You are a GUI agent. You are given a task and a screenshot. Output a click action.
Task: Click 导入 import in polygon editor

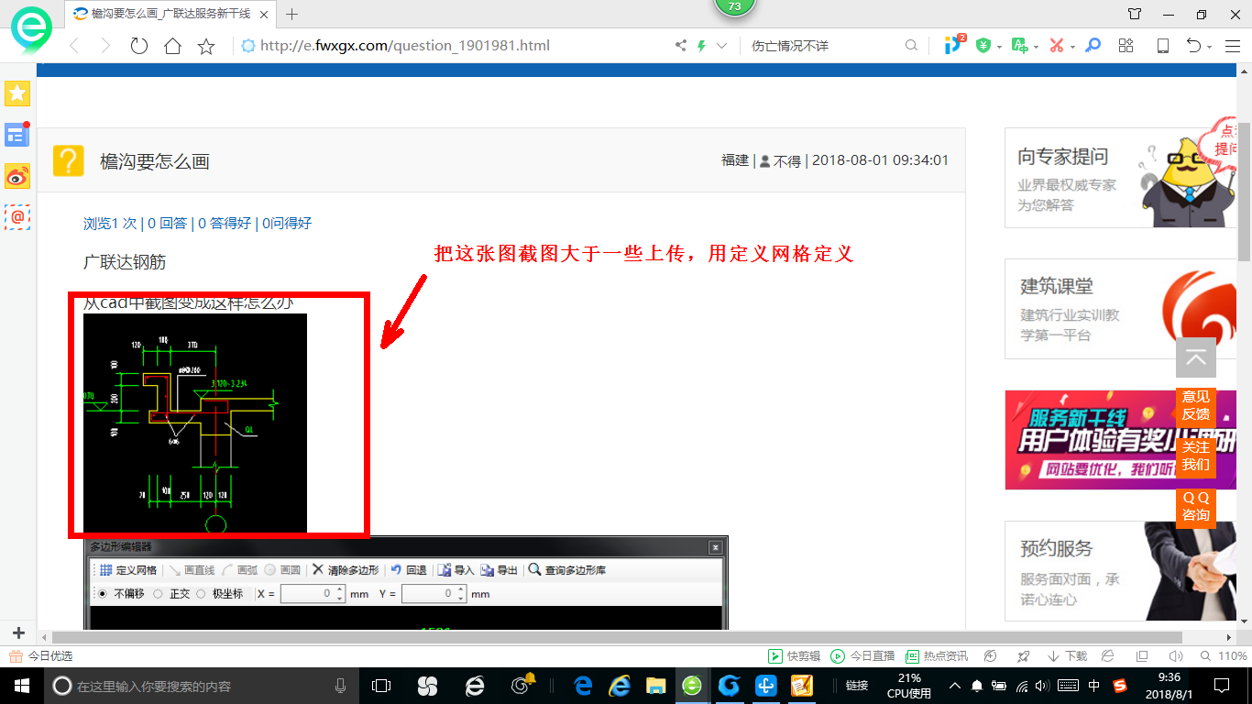[x=456, y=570]
